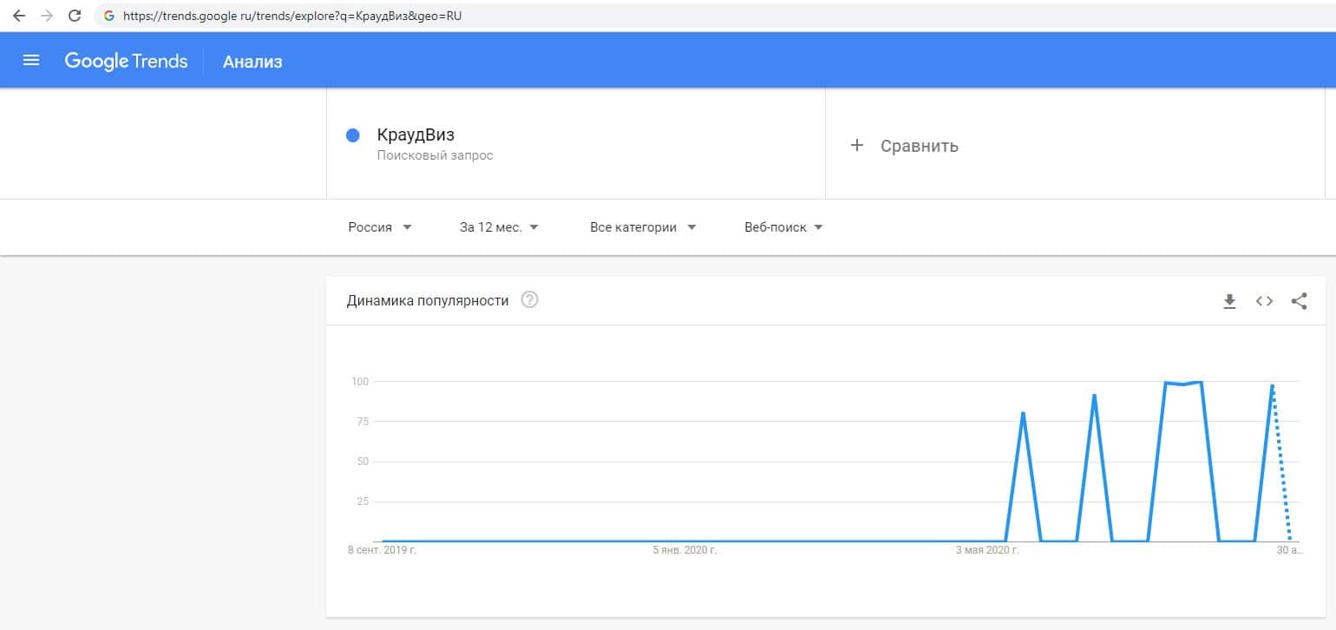The height and width of the screenshot is (630, 1336).
Task: Download the chart data as CSV
Action: click(x=1229, y=301)
